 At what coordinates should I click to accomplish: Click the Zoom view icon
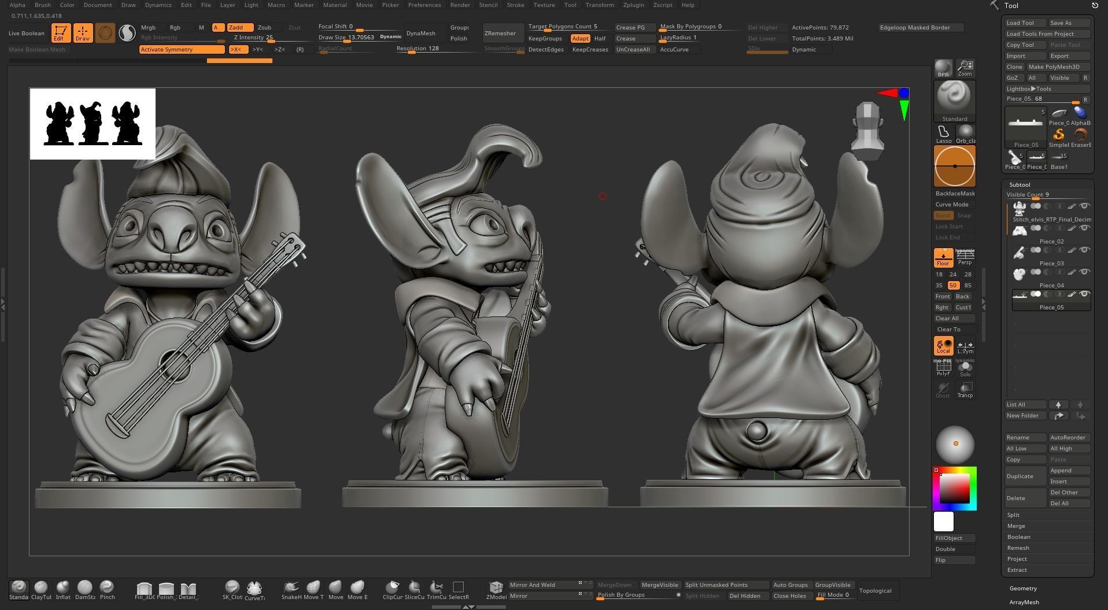tap(965, 68)
